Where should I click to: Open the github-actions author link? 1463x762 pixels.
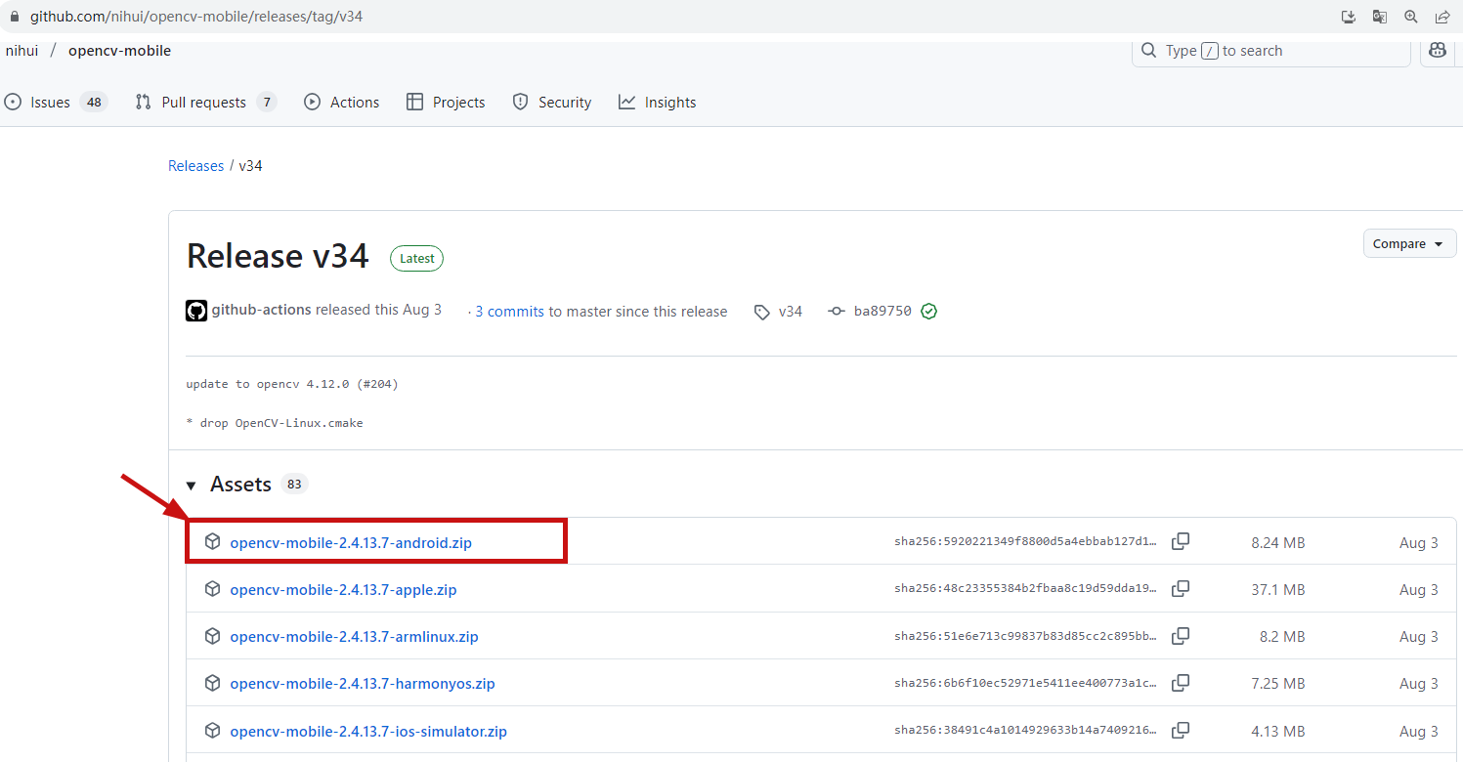(x=261, y=310)
